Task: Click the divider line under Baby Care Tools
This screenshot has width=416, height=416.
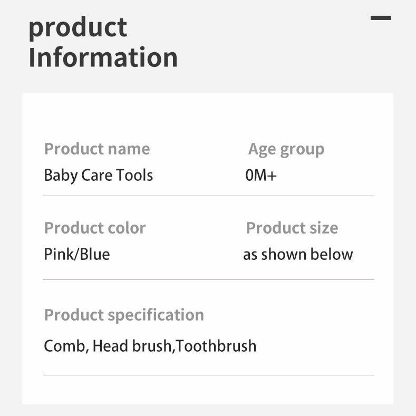Action: pyautogui.click(x=208, y=196)
